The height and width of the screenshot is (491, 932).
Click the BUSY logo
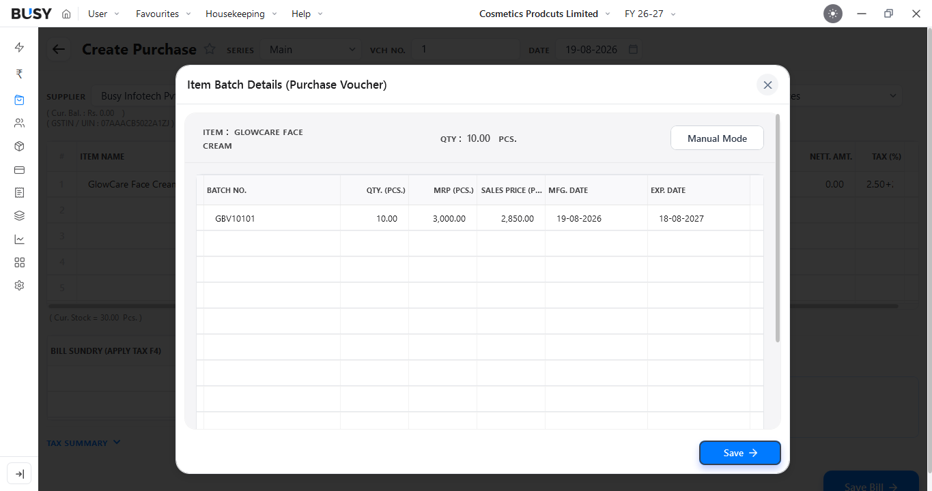coord(31,14)
